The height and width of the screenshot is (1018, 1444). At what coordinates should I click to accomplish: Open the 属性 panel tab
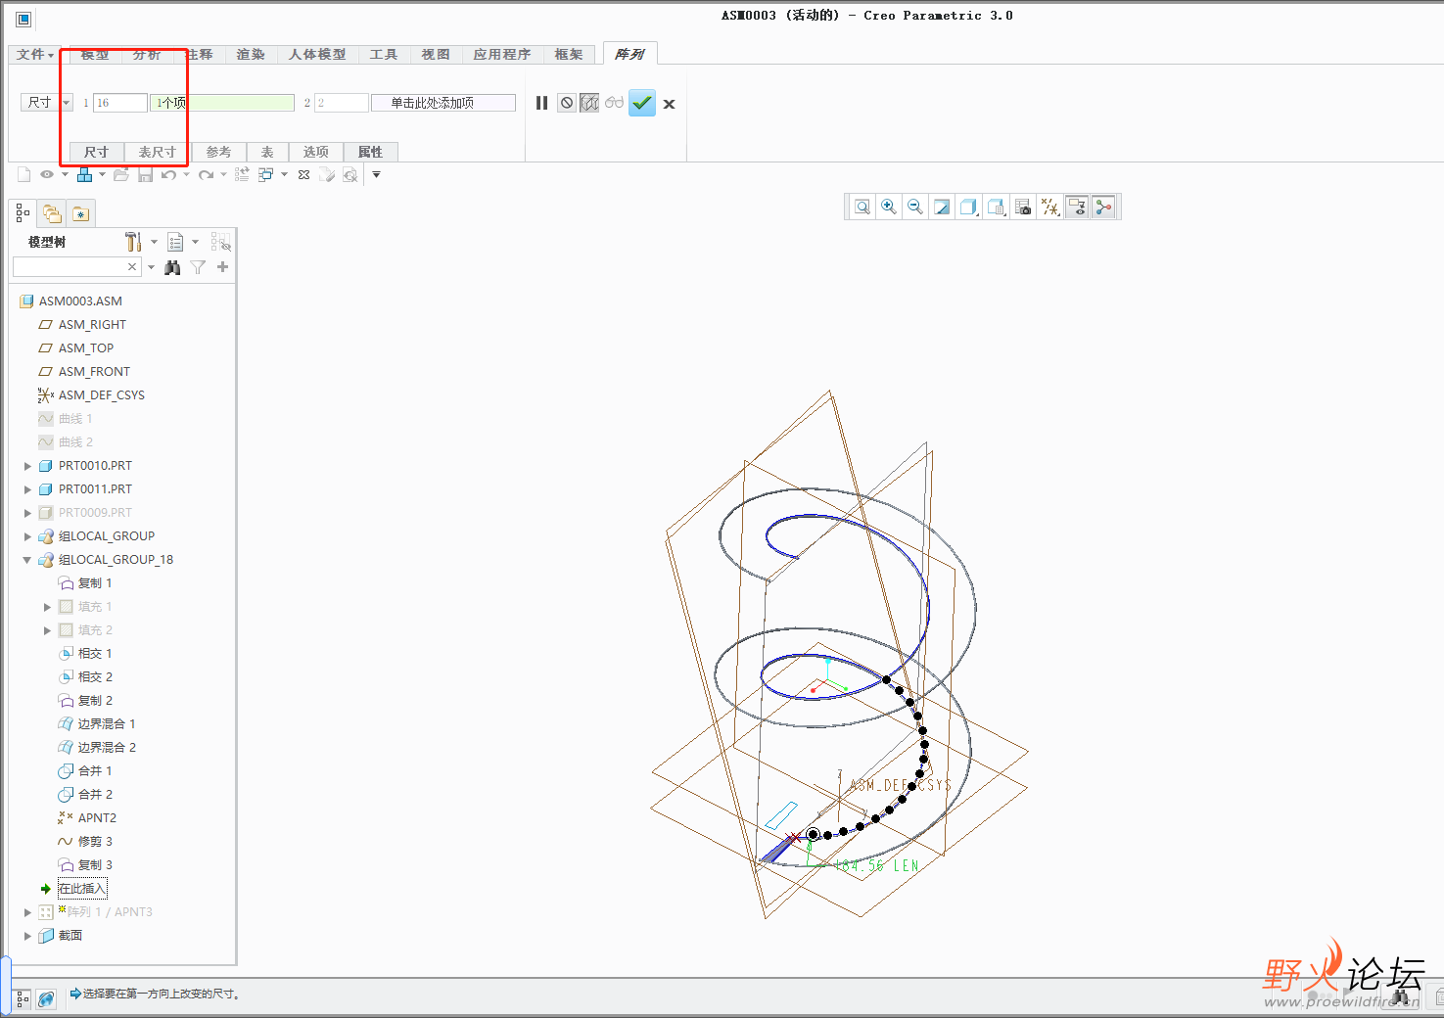click(370, 152)
